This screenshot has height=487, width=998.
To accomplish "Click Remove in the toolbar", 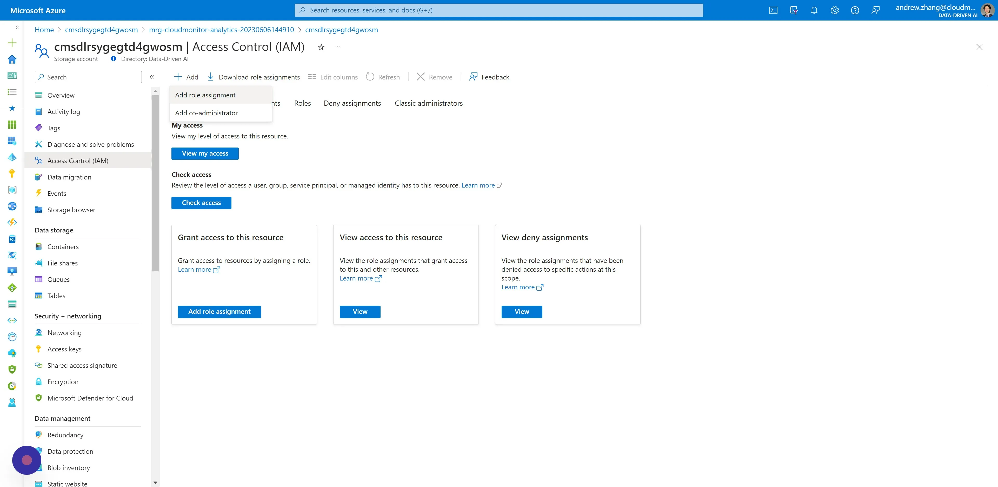I will coord(434,77).
